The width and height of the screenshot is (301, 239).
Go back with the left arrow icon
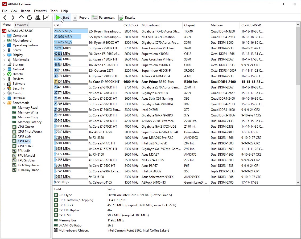coord(5,18)
